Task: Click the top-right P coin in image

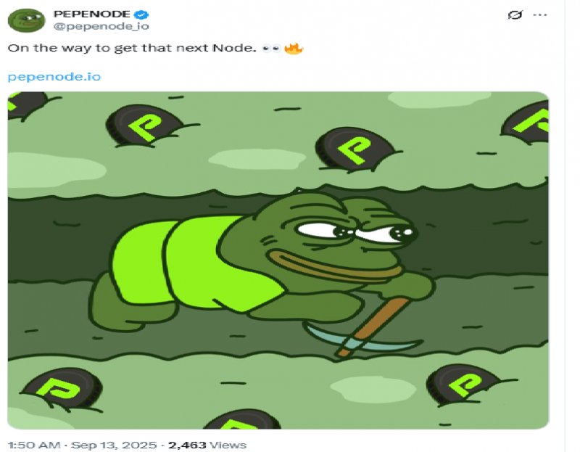Action: tap(528, 120)
